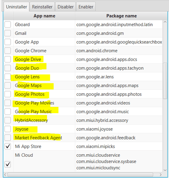
Task: Sort by Package name column header
Action: click(x=122, y=16)
